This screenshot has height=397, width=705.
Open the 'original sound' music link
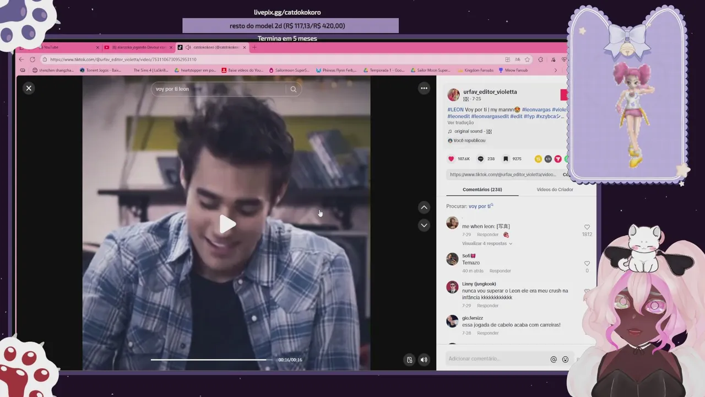pyautogui.click(x=473, y=131)
